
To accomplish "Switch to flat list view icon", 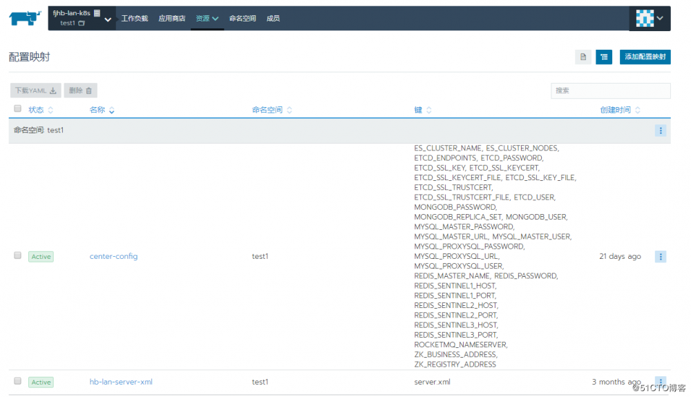I will (x=583, y=57).
